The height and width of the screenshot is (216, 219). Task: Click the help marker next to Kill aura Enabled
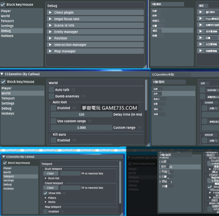coord(74,140)
